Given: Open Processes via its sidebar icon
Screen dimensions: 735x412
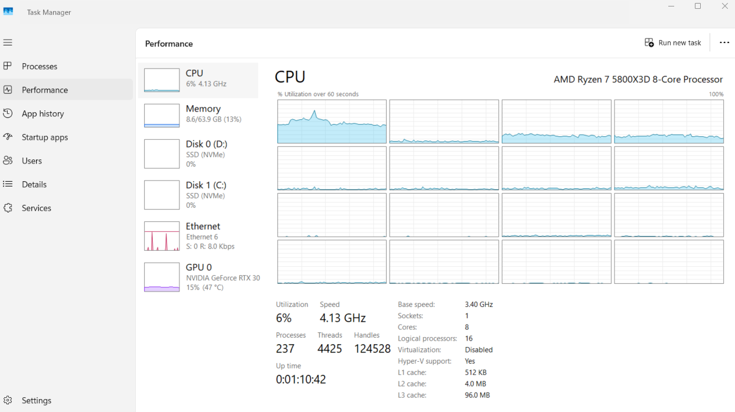Looking at the screenshot, I should click(x=8, y=66).
